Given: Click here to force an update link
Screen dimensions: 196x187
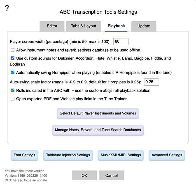Looking at the screenshot, I should coord(26,180).
